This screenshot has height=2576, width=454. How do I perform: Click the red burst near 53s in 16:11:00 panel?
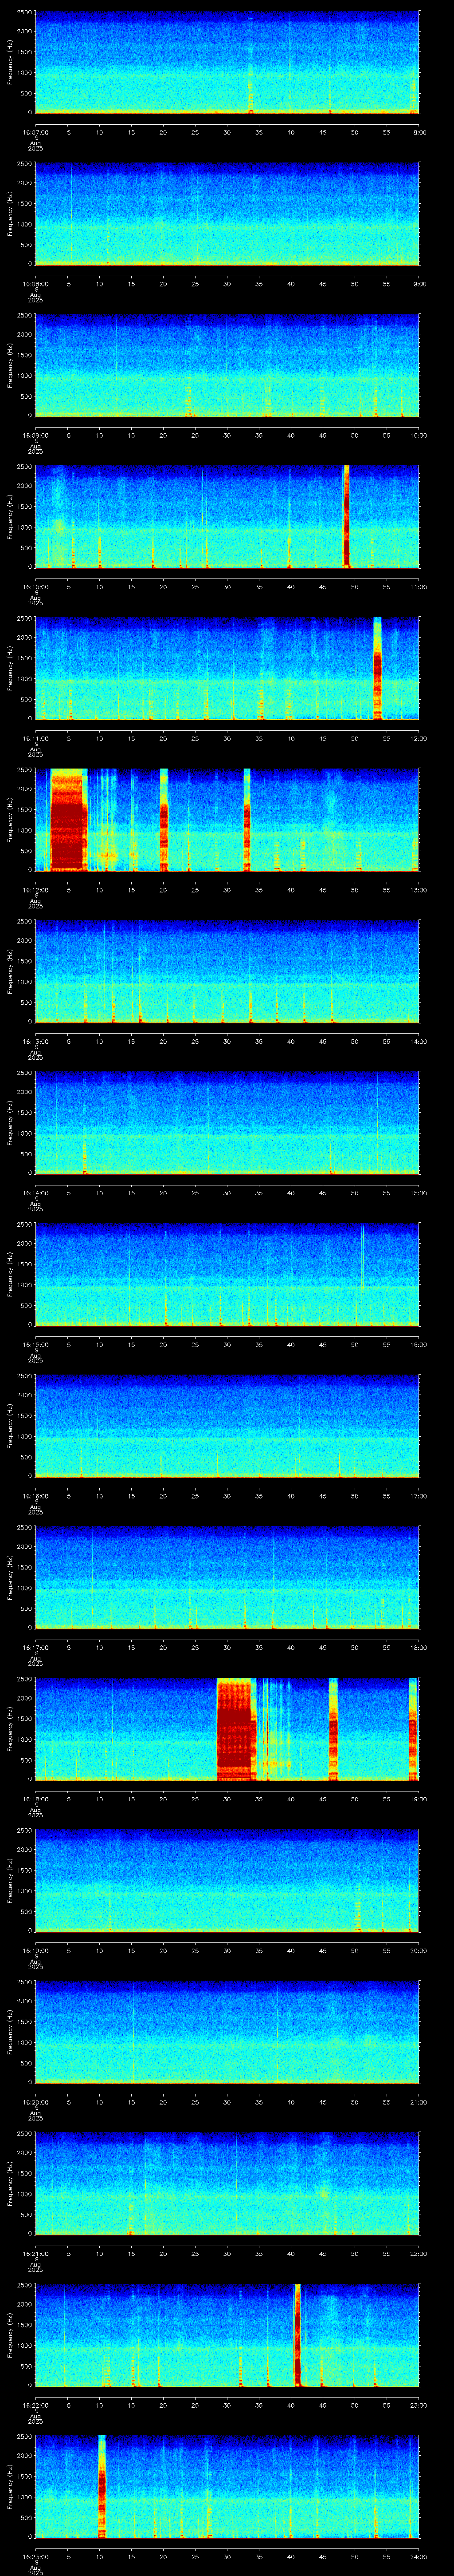tap(378, 668)
